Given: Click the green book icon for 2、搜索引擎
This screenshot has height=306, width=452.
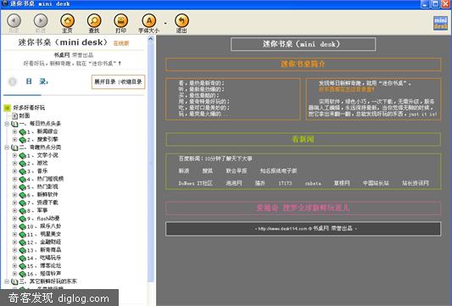Looking at the screenshot, I should tap(23, 140).
